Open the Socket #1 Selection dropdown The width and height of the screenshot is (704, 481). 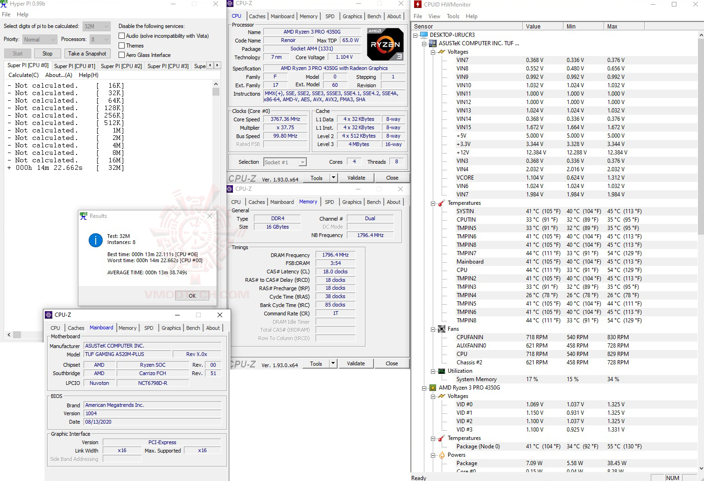click(285, 162)
